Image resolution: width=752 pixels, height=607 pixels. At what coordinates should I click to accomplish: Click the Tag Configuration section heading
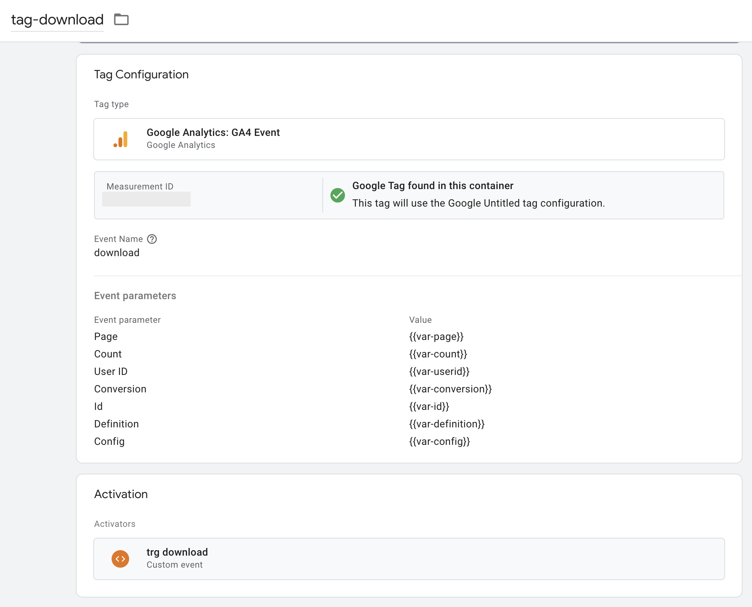[x=141, y=75]
